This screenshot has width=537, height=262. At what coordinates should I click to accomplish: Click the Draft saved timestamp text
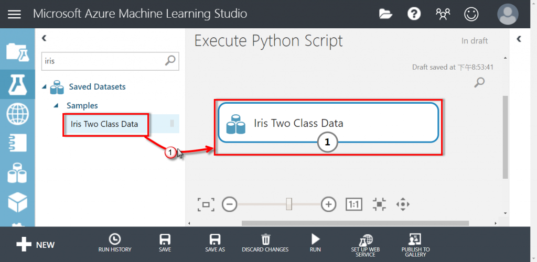(453, 67)
